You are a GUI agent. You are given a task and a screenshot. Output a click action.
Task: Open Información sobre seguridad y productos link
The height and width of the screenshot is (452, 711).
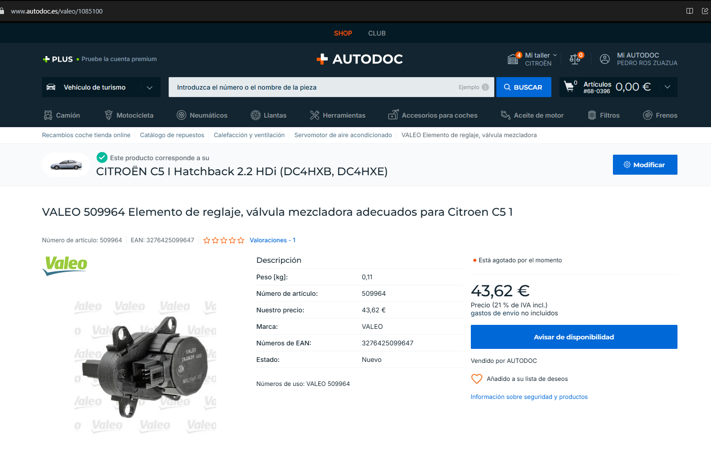pyautogui.click(x=529, y=397)
